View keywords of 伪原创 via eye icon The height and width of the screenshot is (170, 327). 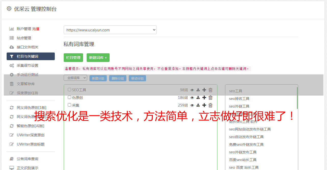click(x=192, y=98)
